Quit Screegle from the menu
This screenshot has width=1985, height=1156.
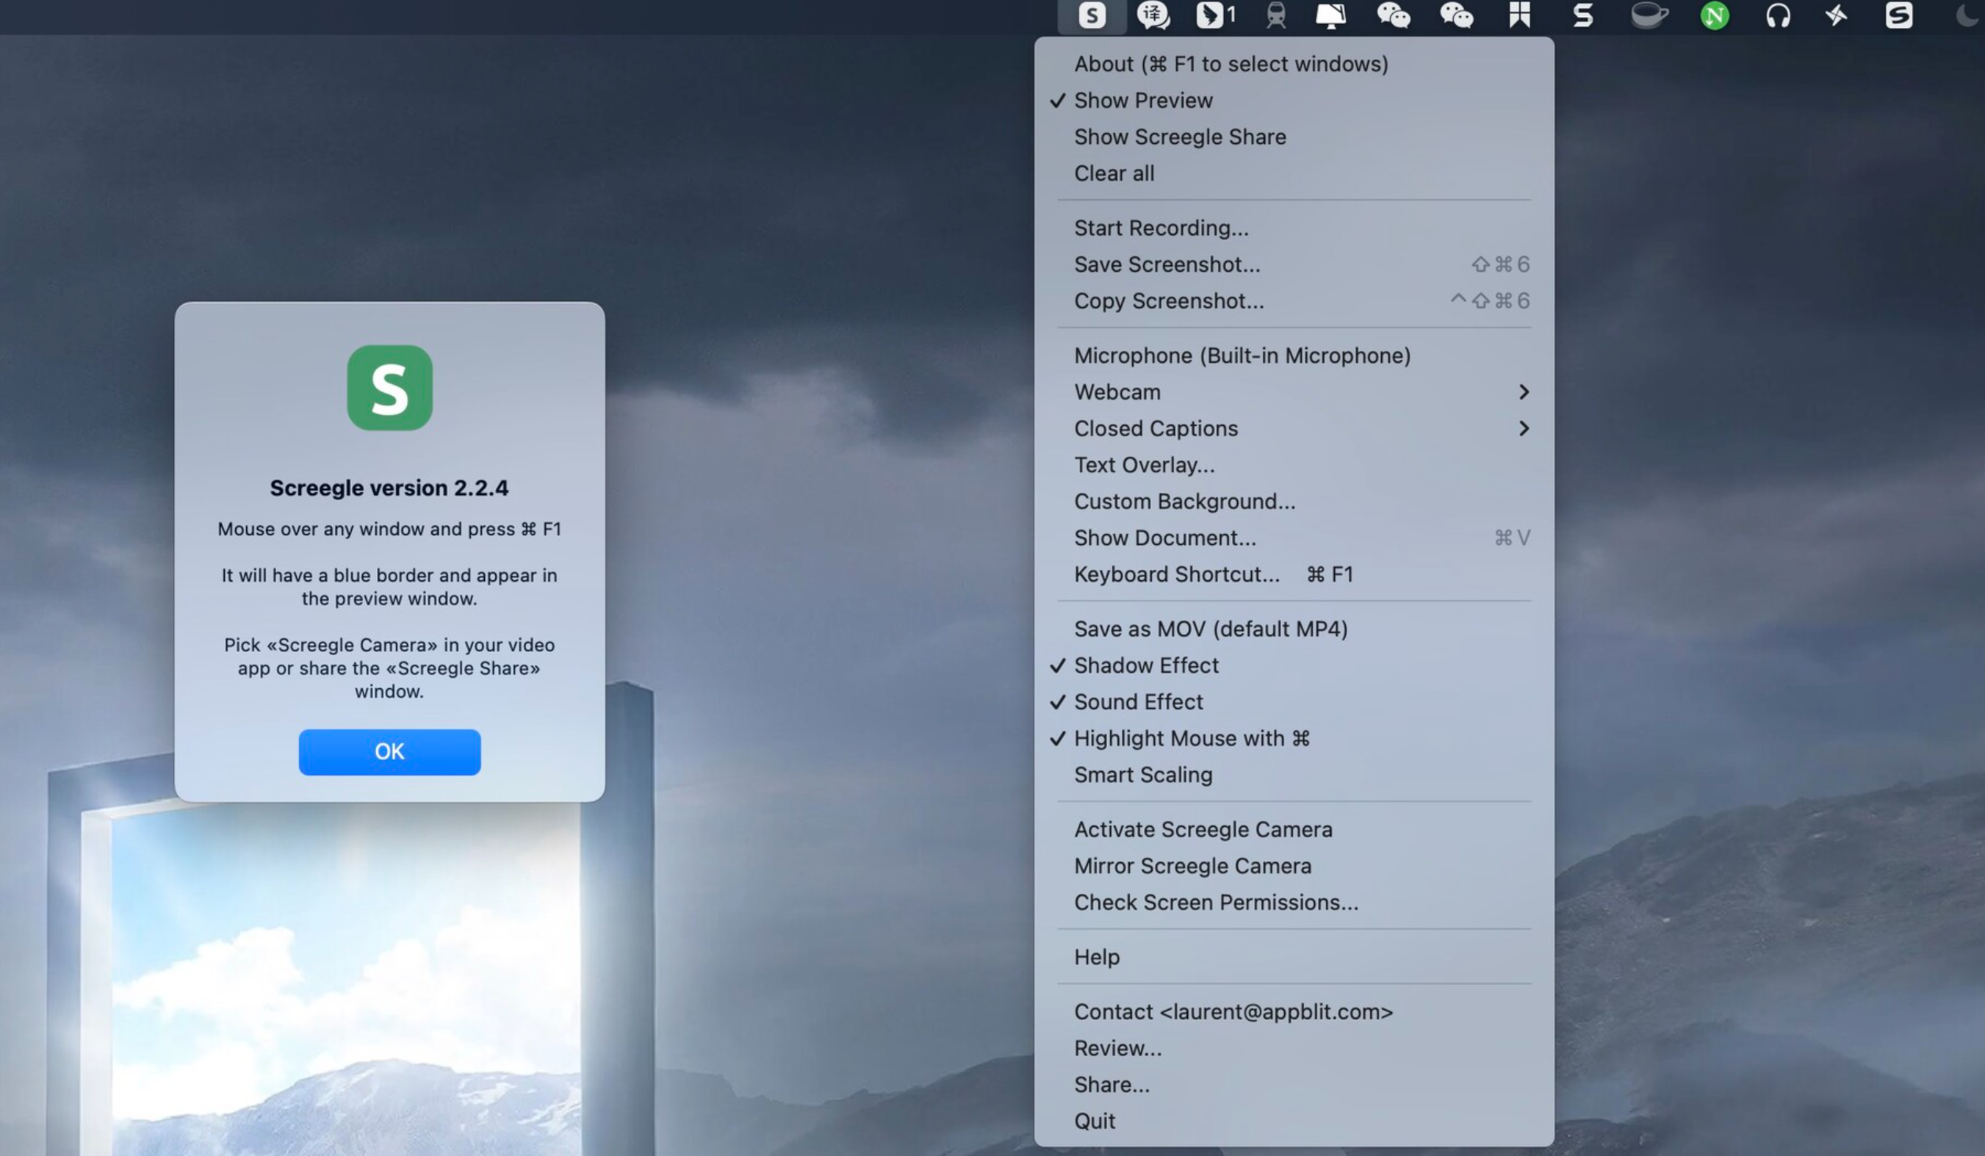(x=1294, y=1121)
